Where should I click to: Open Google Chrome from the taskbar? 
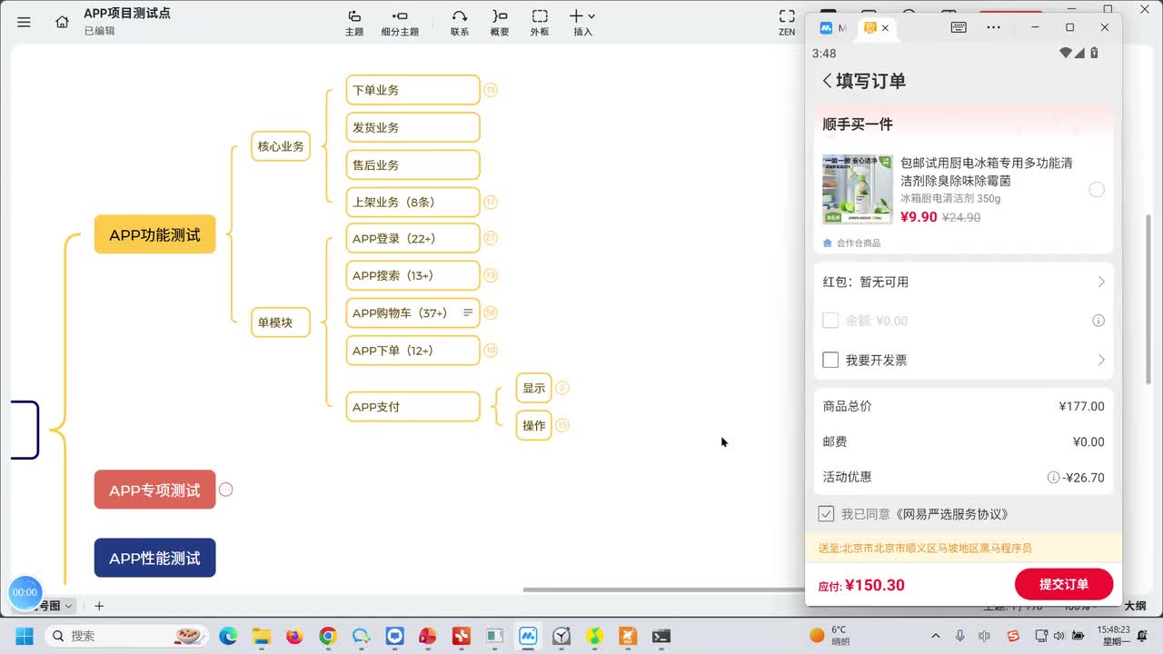[x=328, y=636]
